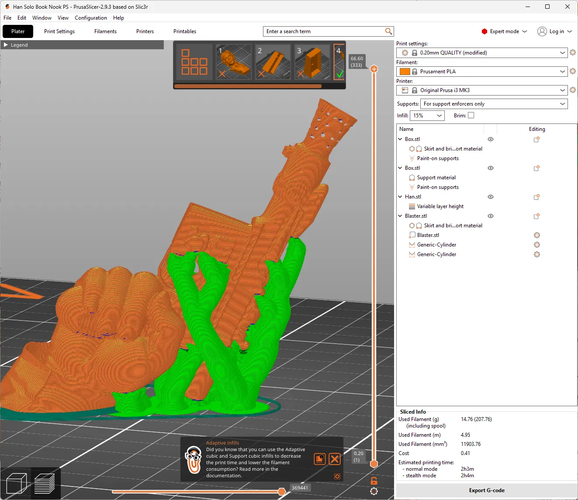This screenshot has width=578, height=500.
Task: Select the Support material item
Action: pos(436,178)
